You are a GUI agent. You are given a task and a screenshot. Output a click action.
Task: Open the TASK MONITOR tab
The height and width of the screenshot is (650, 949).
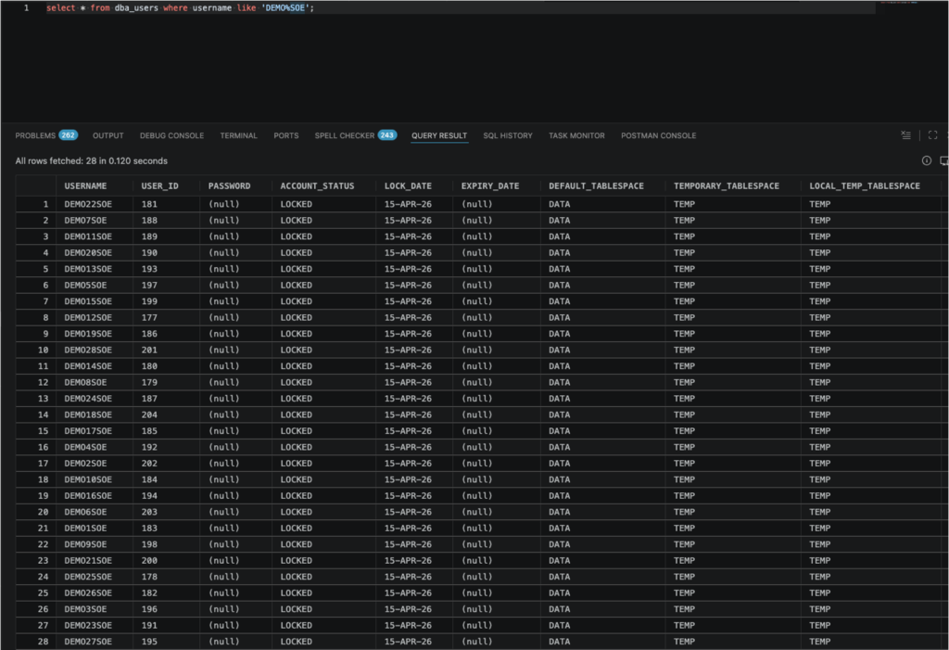[x=576, y=135]
